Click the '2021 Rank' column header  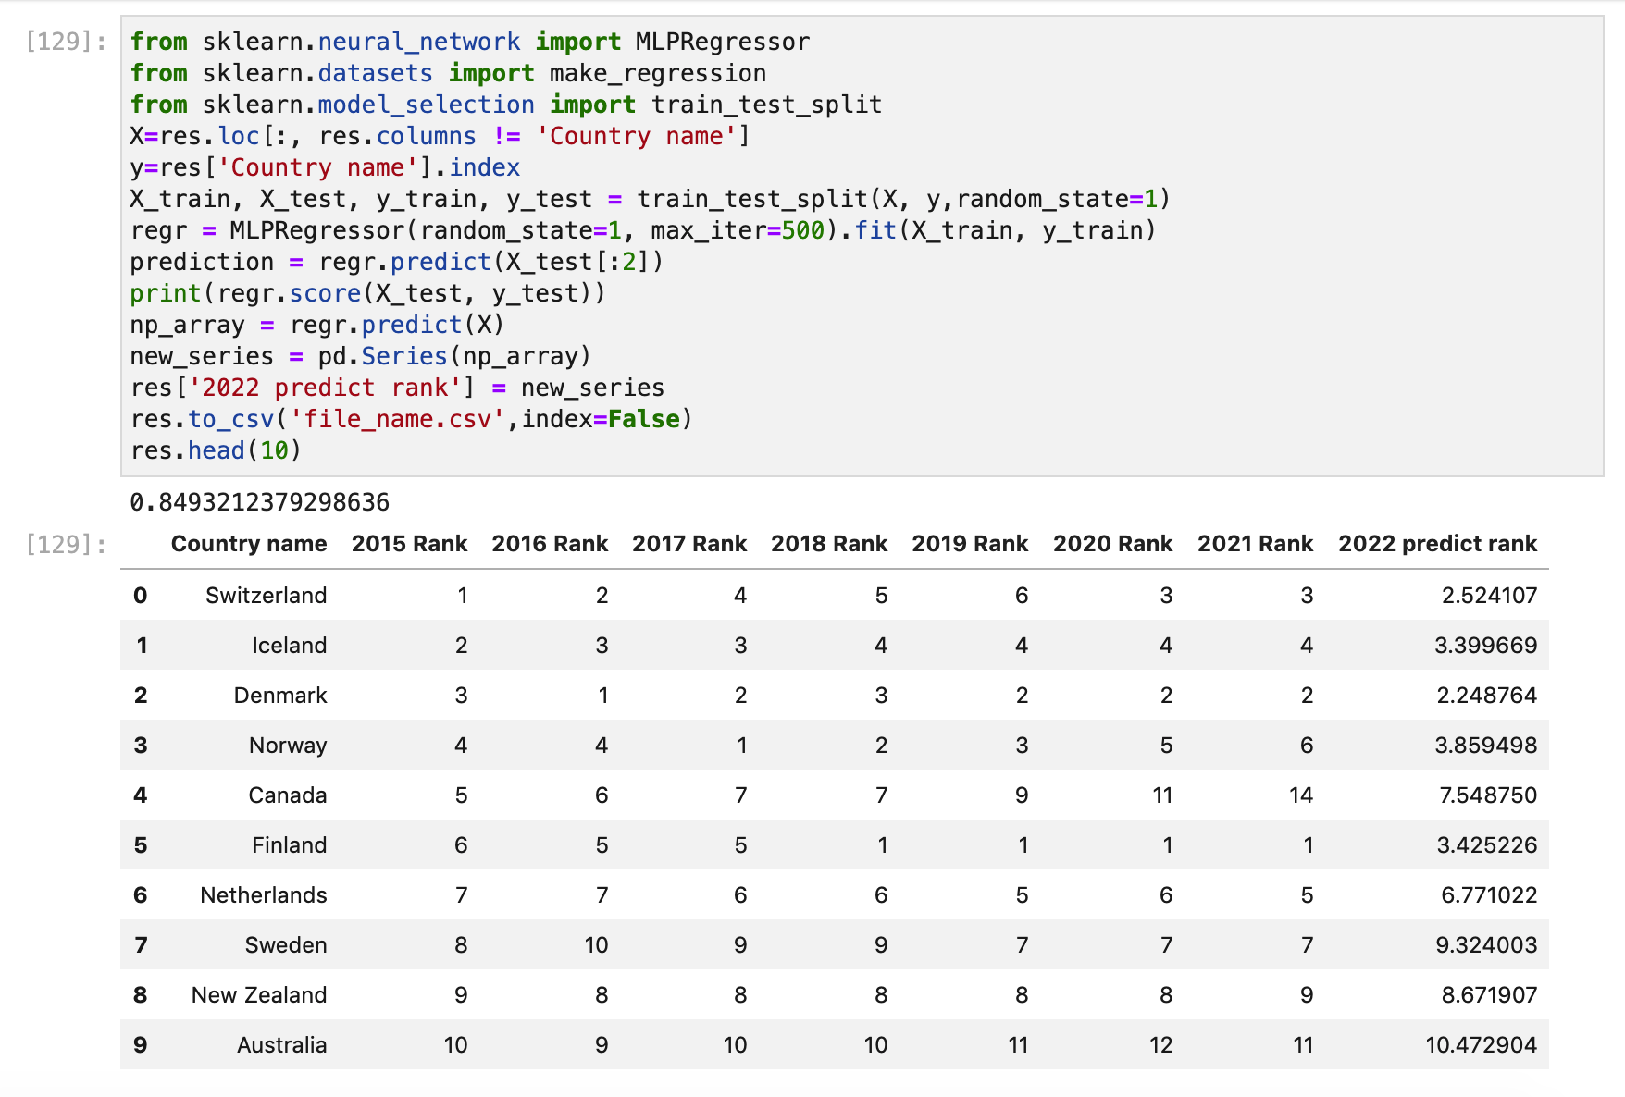(1255, 544)
